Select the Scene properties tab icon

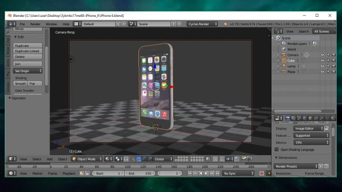tap(299, 118)
